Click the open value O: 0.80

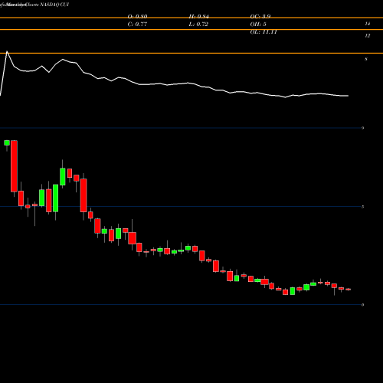pos(137,17)
